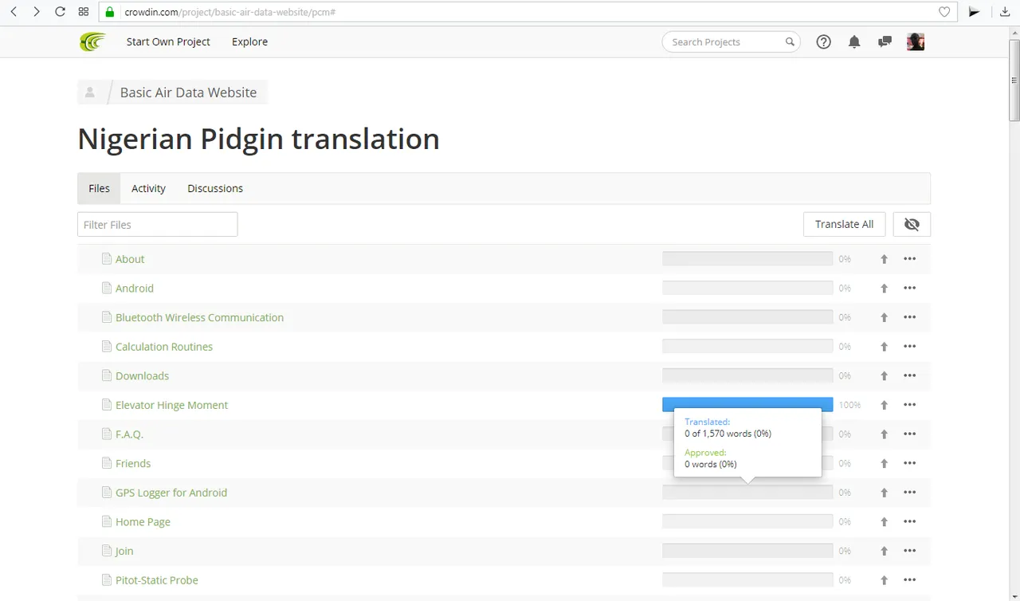Open messages chat bubbles icon
The height and width of the screenshot is (601, 1020).
point(885,42)
